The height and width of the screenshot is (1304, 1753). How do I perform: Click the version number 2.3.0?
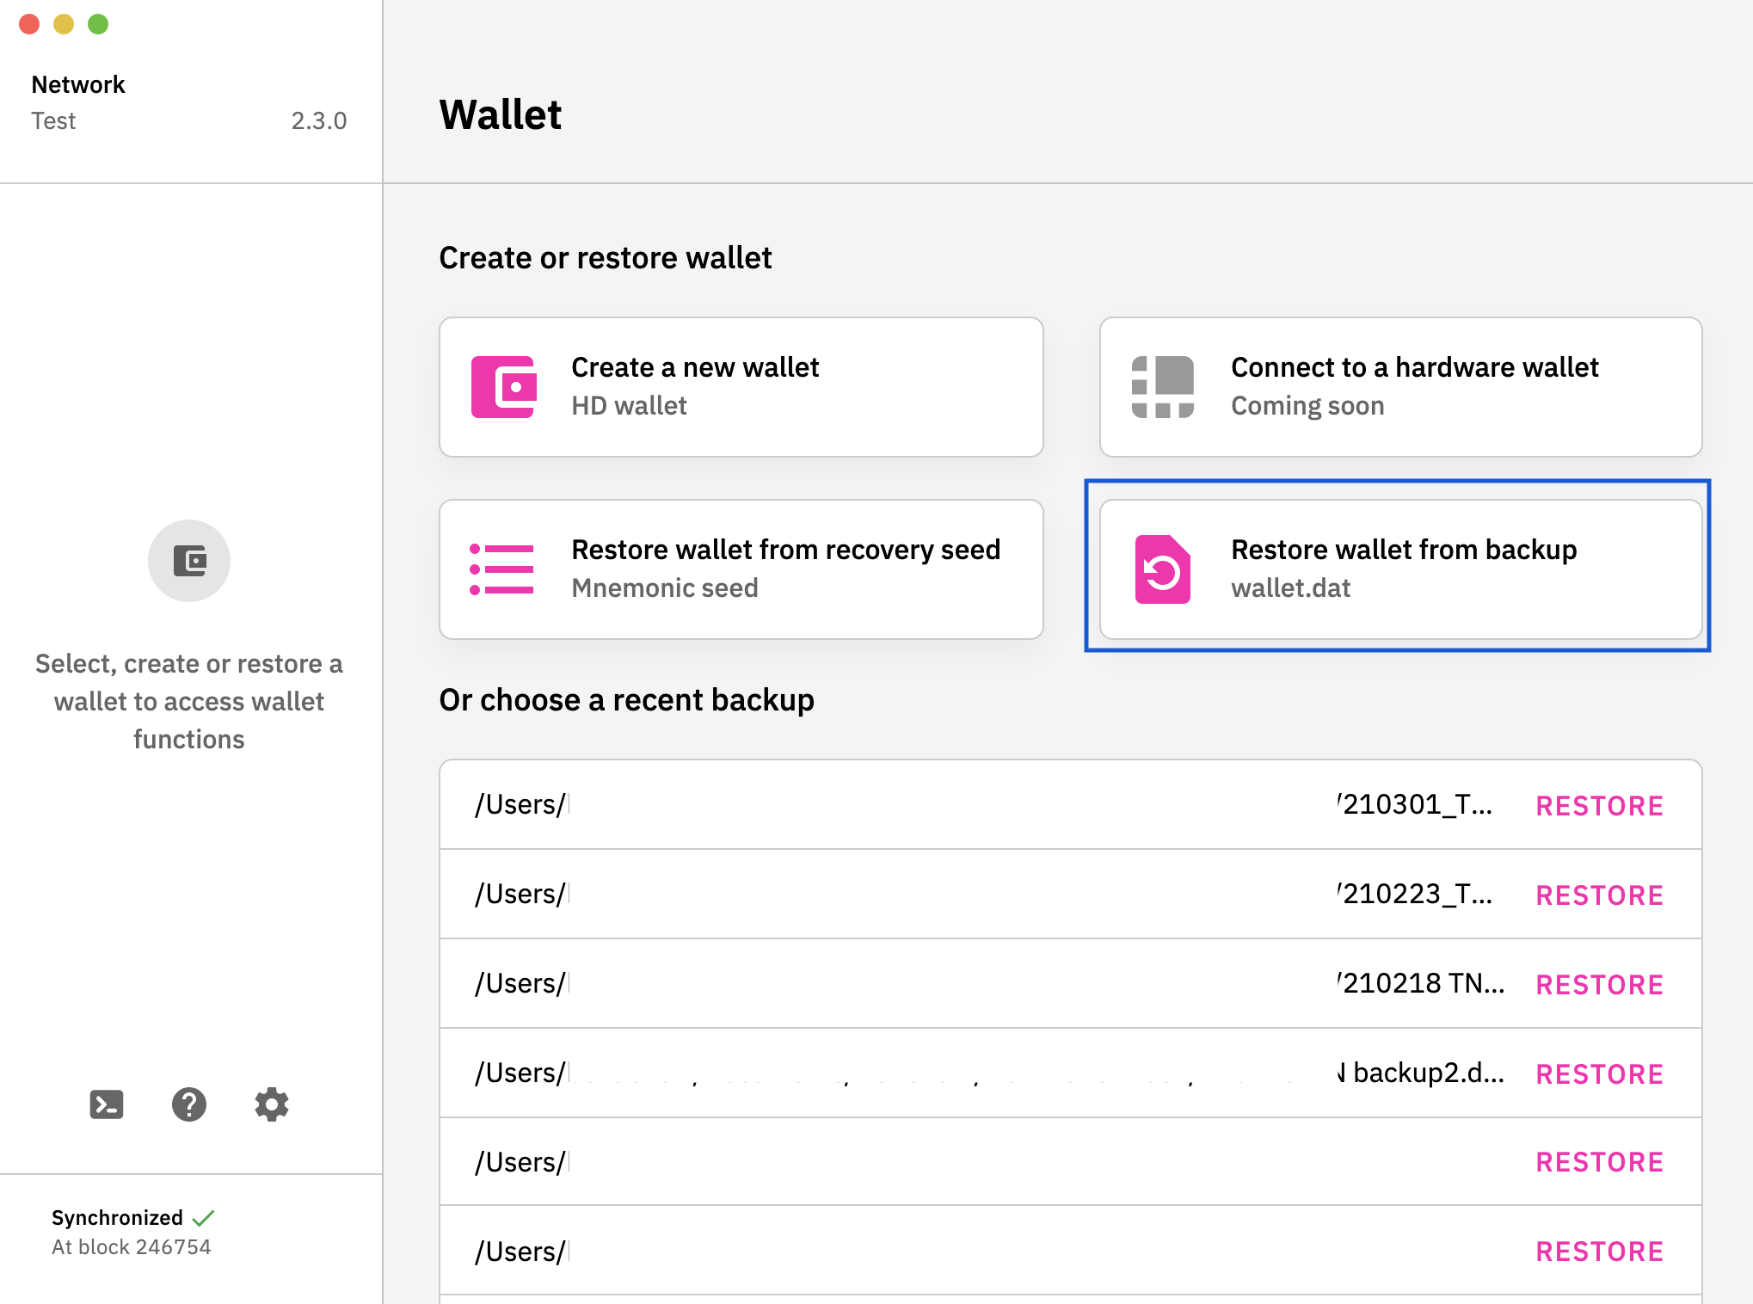[x=319, y=120]
